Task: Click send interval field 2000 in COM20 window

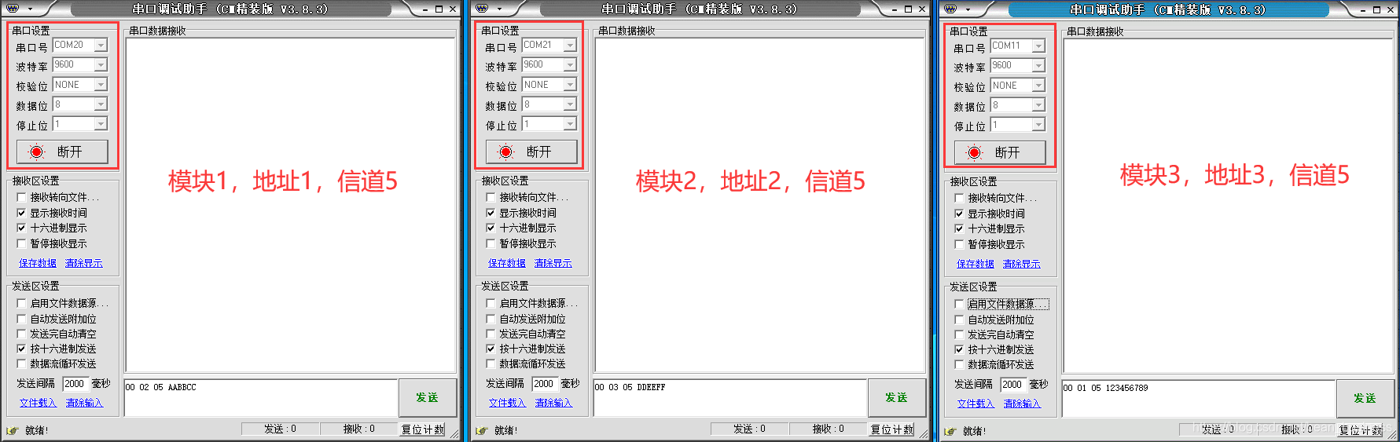Action: click(x=75, y=384)
